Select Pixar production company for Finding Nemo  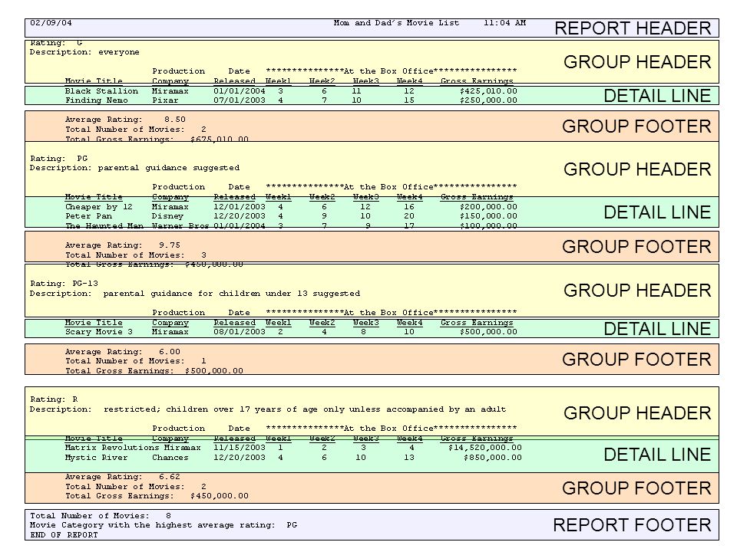[165, 100]
